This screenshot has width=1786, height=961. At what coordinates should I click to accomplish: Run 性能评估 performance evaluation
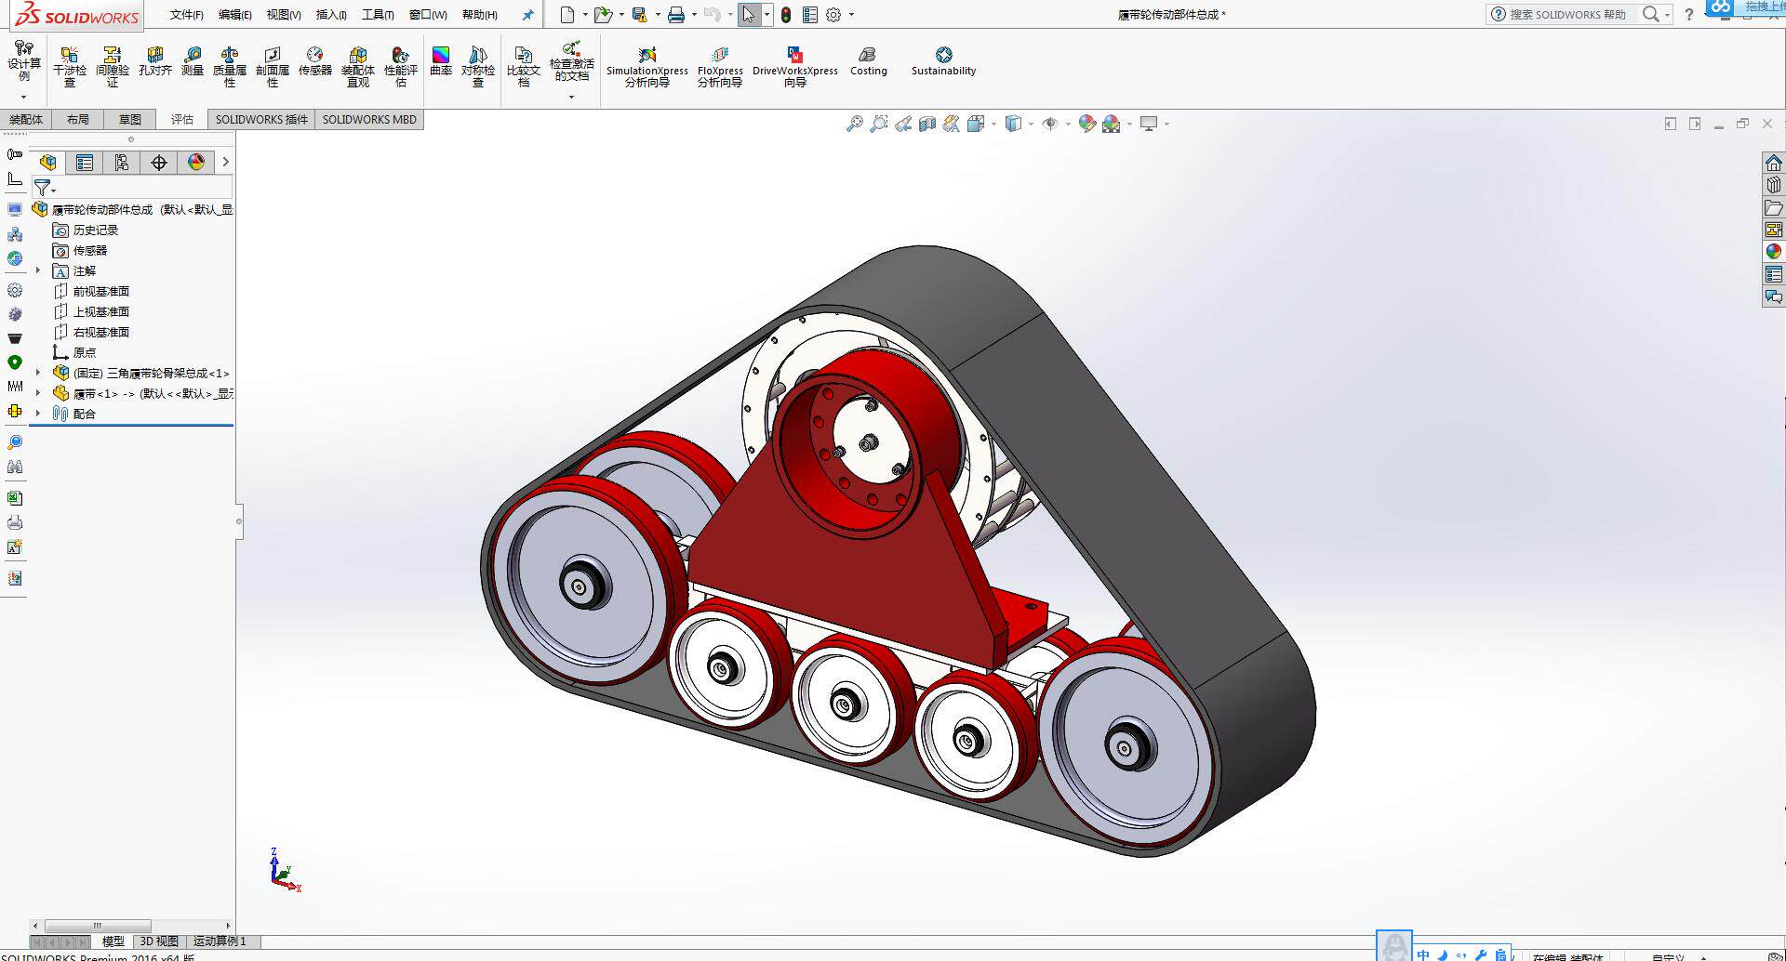pyautogui.click(x=401, y=66)
